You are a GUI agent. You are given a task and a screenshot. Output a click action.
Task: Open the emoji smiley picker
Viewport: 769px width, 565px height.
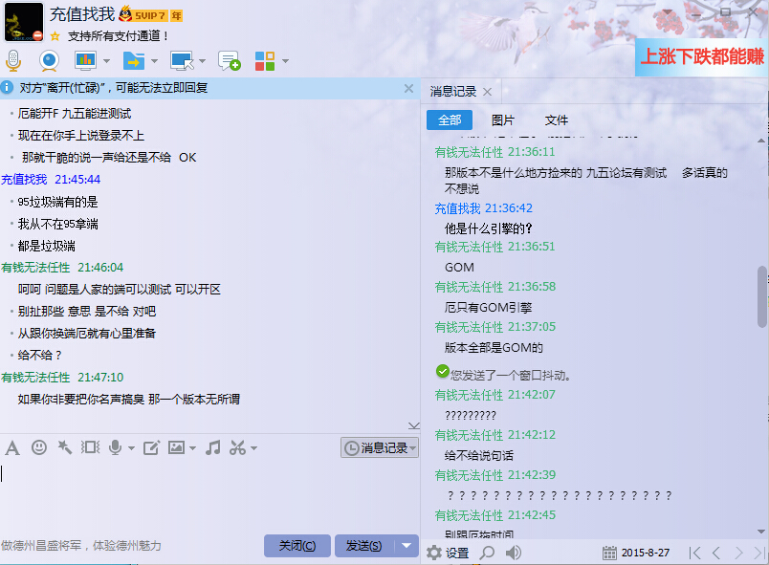click(39, 447)
